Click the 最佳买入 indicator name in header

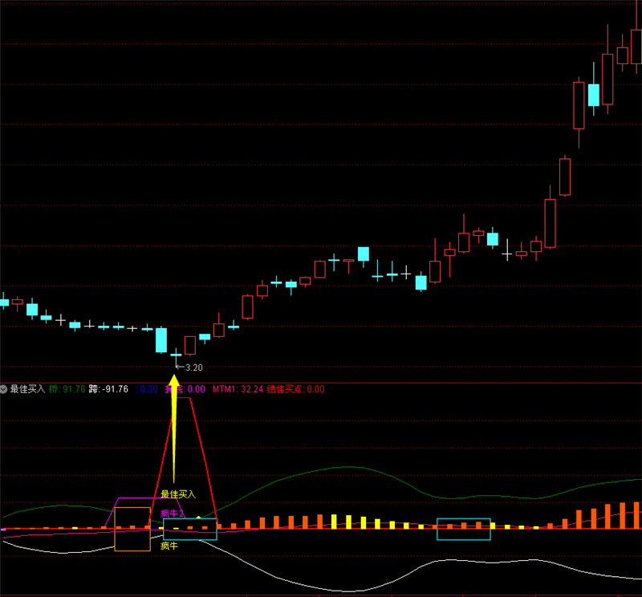click(x=27, y=389)
